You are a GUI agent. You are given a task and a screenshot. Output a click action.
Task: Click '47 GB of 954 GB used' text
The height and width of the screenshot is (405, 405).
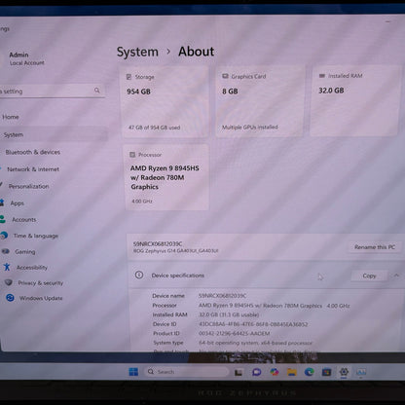(x=154, y=128)
